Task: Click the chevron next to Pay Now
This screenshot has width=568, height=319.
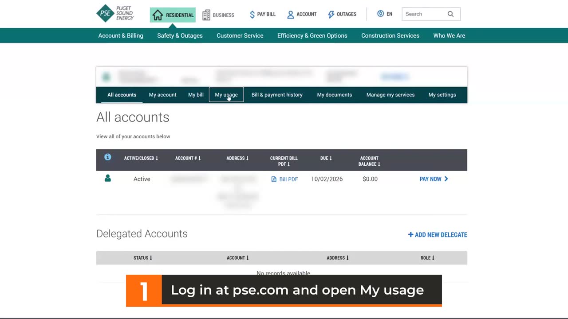Action: coord(446,179)
